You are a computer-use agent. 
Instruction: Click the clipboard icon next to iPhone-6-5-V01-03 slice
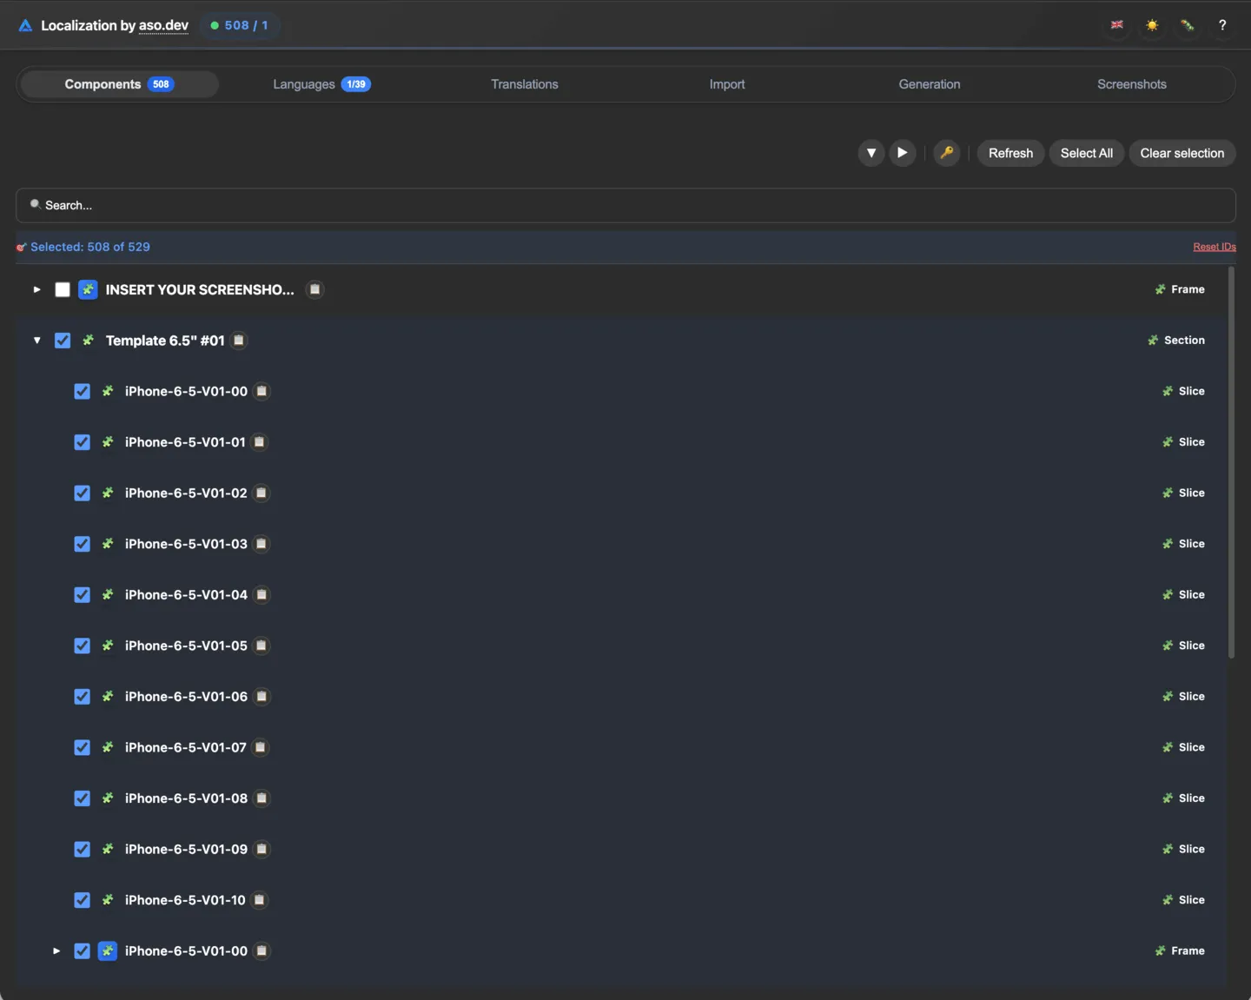click(x=261, y=544)
